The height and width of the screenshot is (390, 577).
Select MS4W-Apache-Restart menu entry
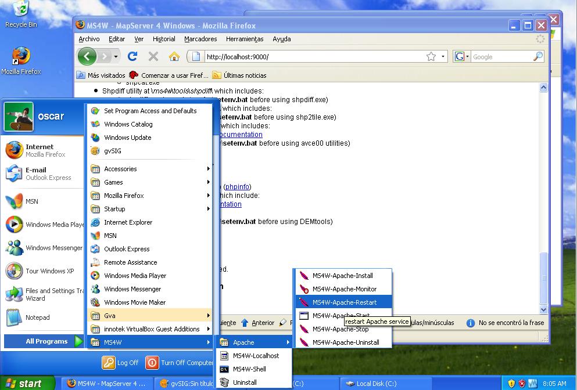pyautogui.click(x=344, y=302)
